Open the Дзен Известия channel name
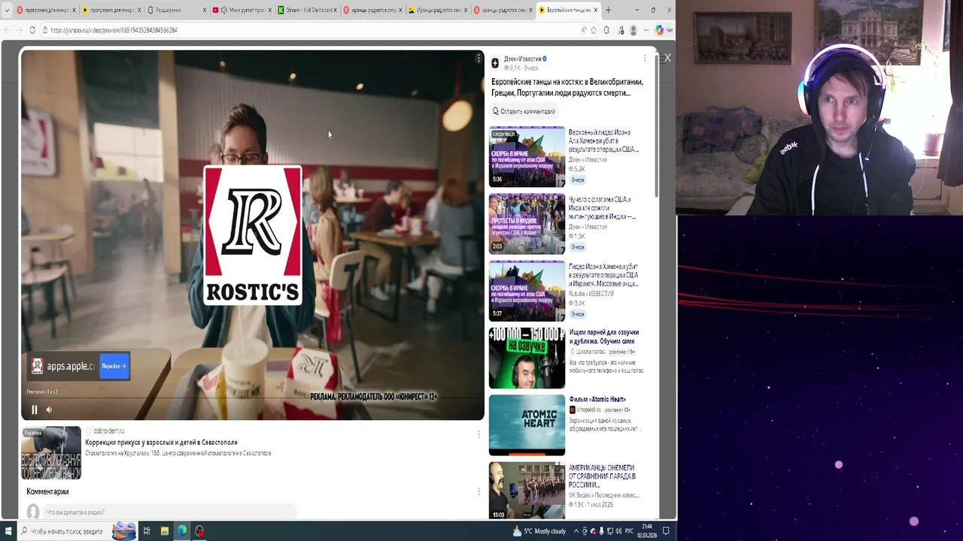The height and width of the screenshot is (541, 963). (522, 59)
